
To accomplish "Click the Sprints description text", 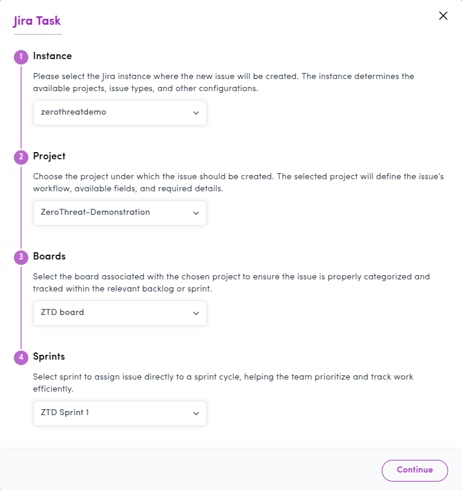I will coord(223,383).
